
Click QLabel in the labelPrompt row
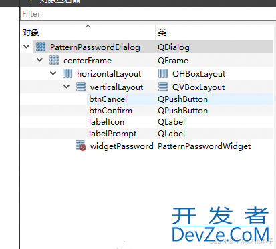171,134
